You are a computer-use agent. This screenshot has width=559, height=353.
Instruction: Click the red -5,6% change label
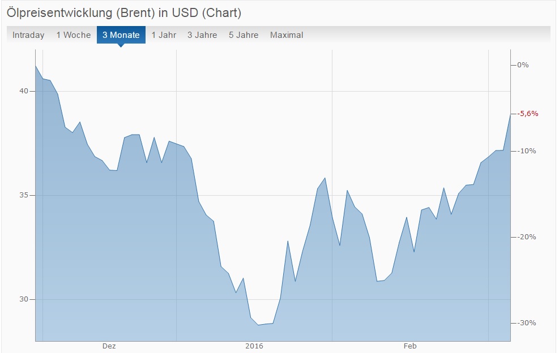tap(528, 114)
